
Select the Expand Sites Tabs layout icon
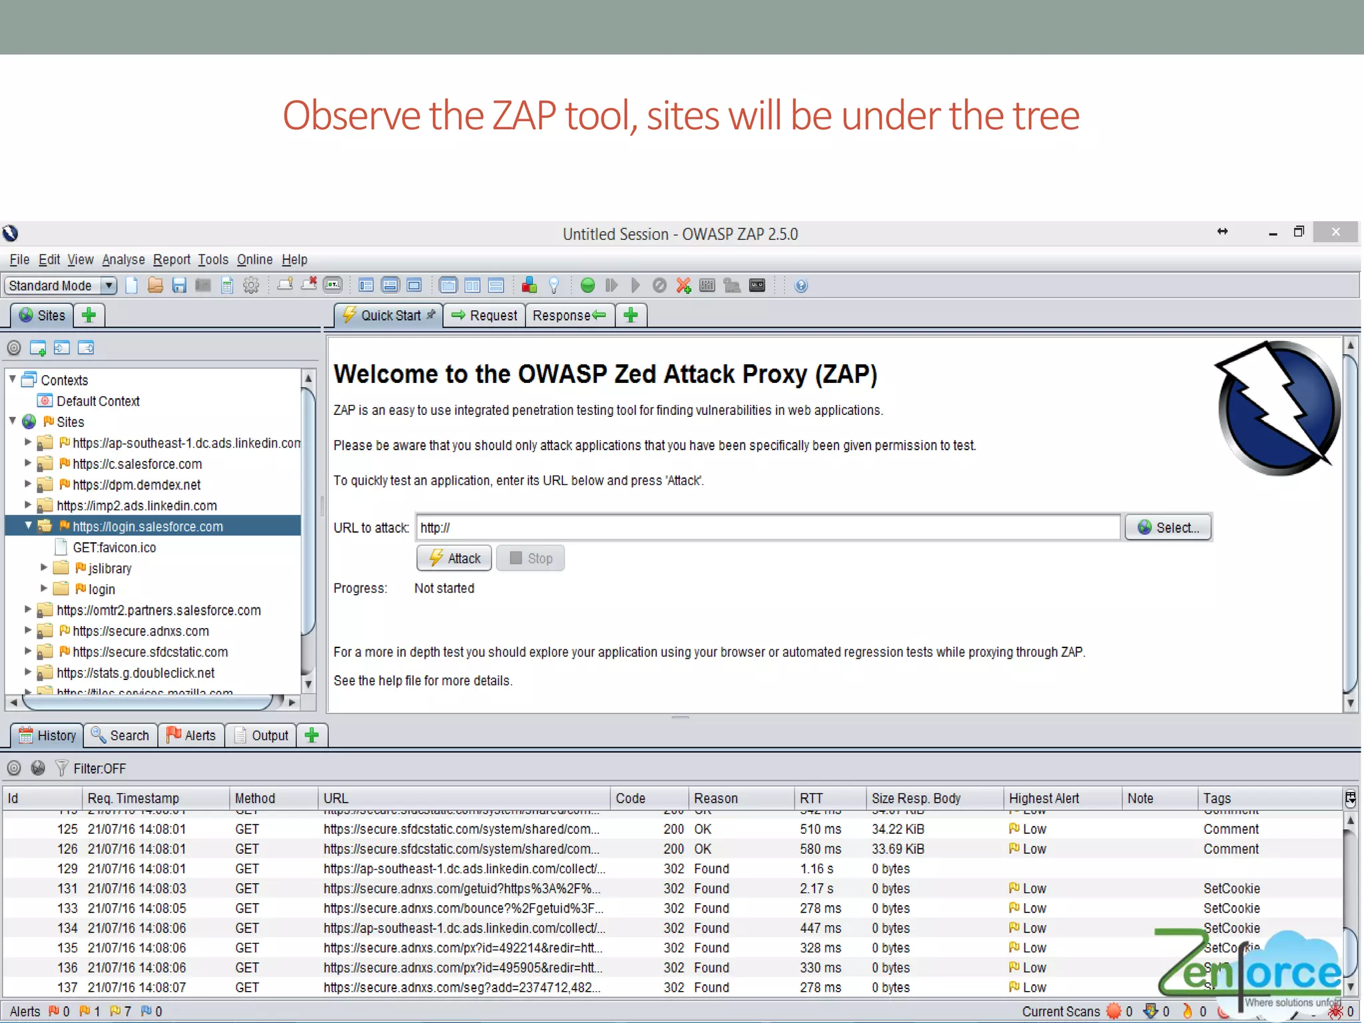[366, 286]
